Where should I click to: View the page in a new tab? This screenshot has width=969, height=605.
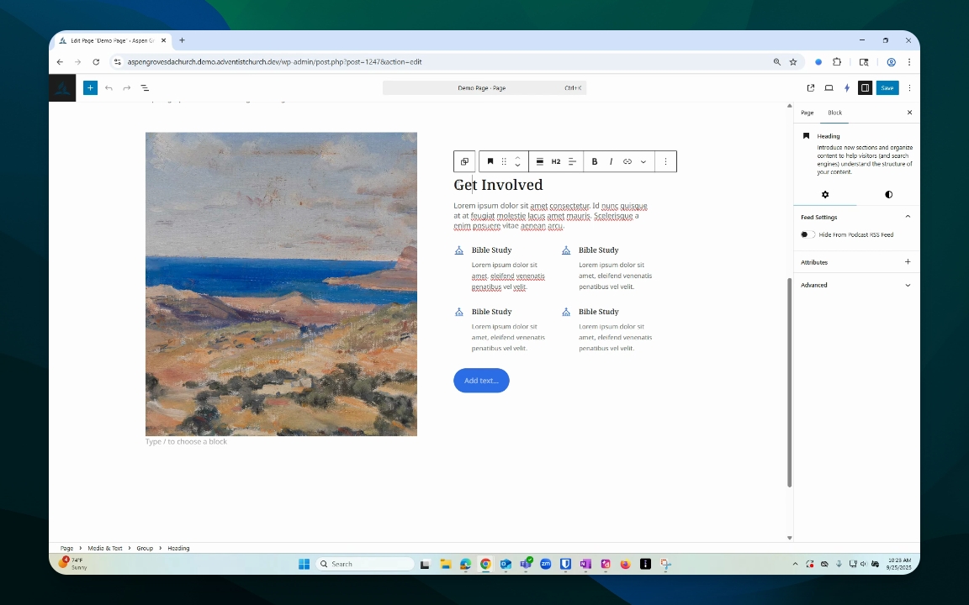(811, 88)
